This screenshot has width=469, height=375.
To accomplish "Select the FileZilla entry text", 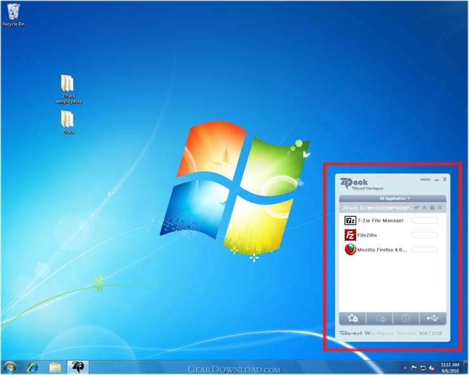I will (367, 235).
